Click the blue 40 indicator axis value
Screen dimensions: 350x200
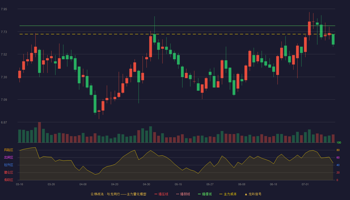(338, 165)
